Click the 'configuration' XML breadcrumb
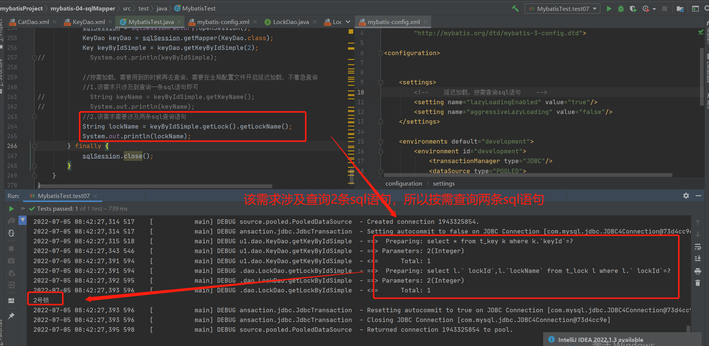This screenshot has width=709, height=346. pos(403,184)
